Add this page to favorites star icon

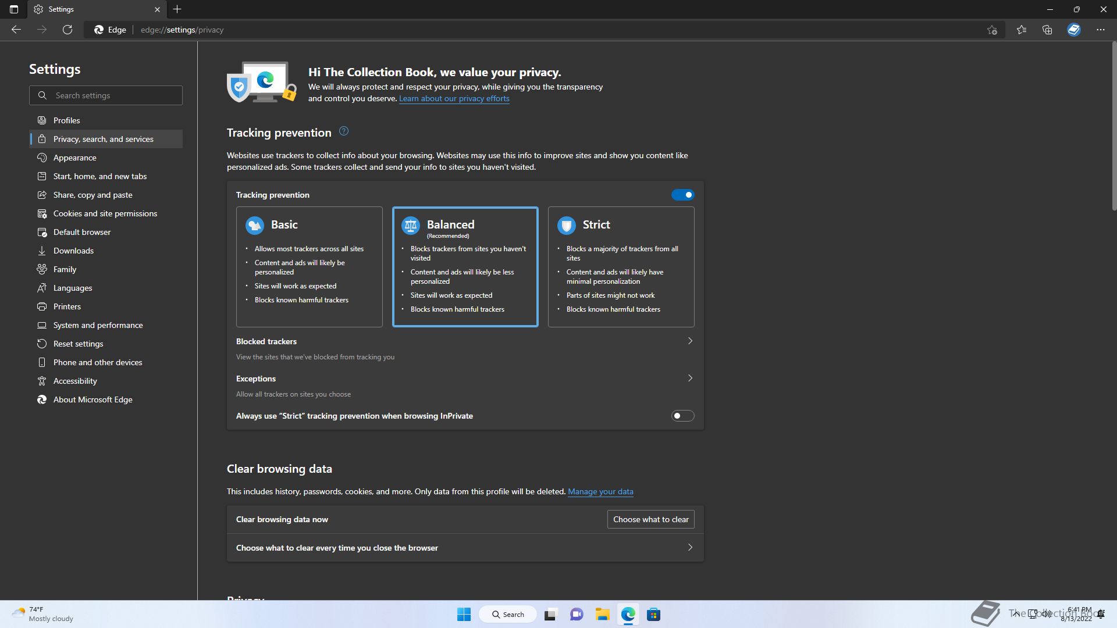(x=992, y=30)
